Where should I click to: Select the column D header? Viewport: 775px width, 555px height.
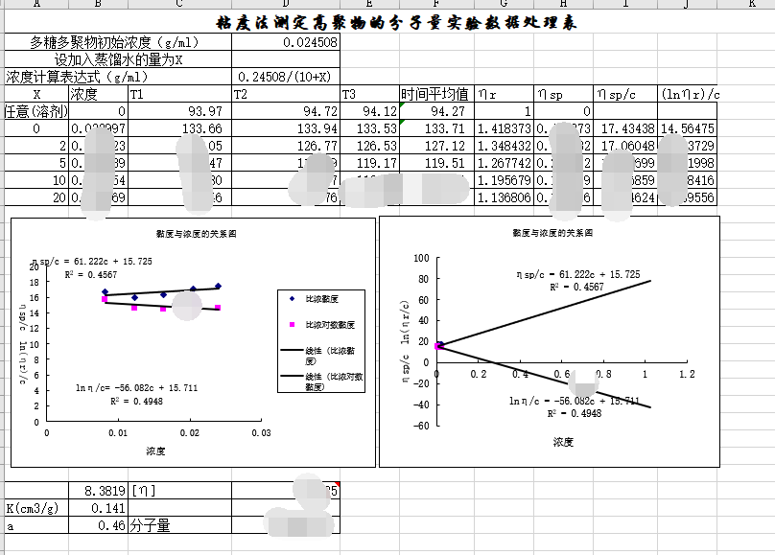click(286, 4)
